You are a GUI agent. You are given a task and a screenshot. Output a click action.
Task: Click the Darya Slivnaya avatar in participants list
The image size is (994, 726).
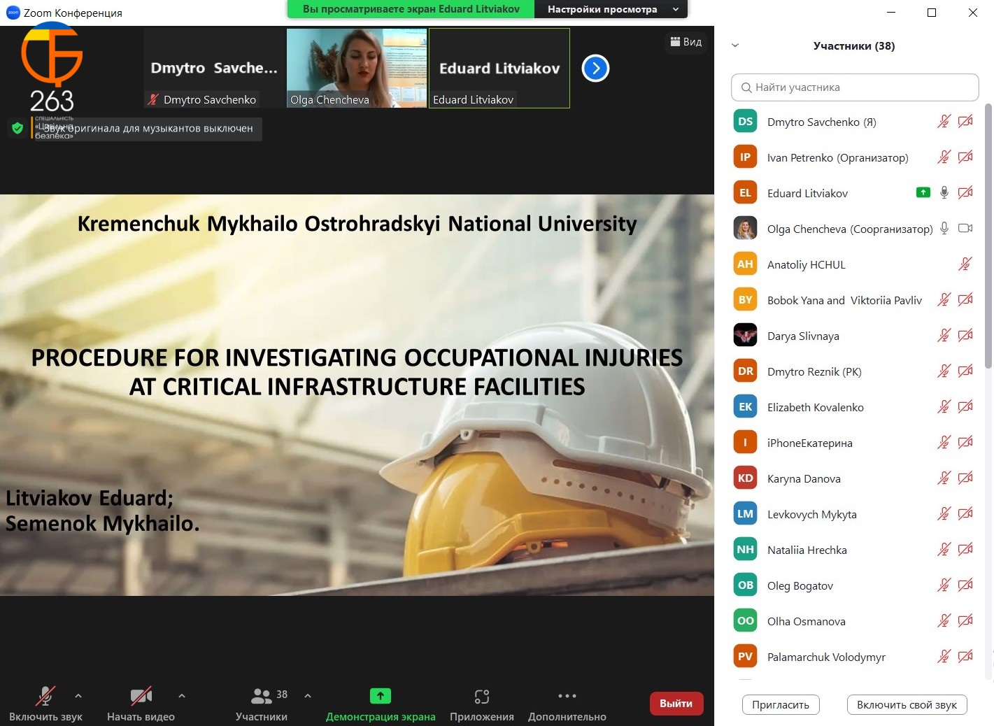pos(745,335)
